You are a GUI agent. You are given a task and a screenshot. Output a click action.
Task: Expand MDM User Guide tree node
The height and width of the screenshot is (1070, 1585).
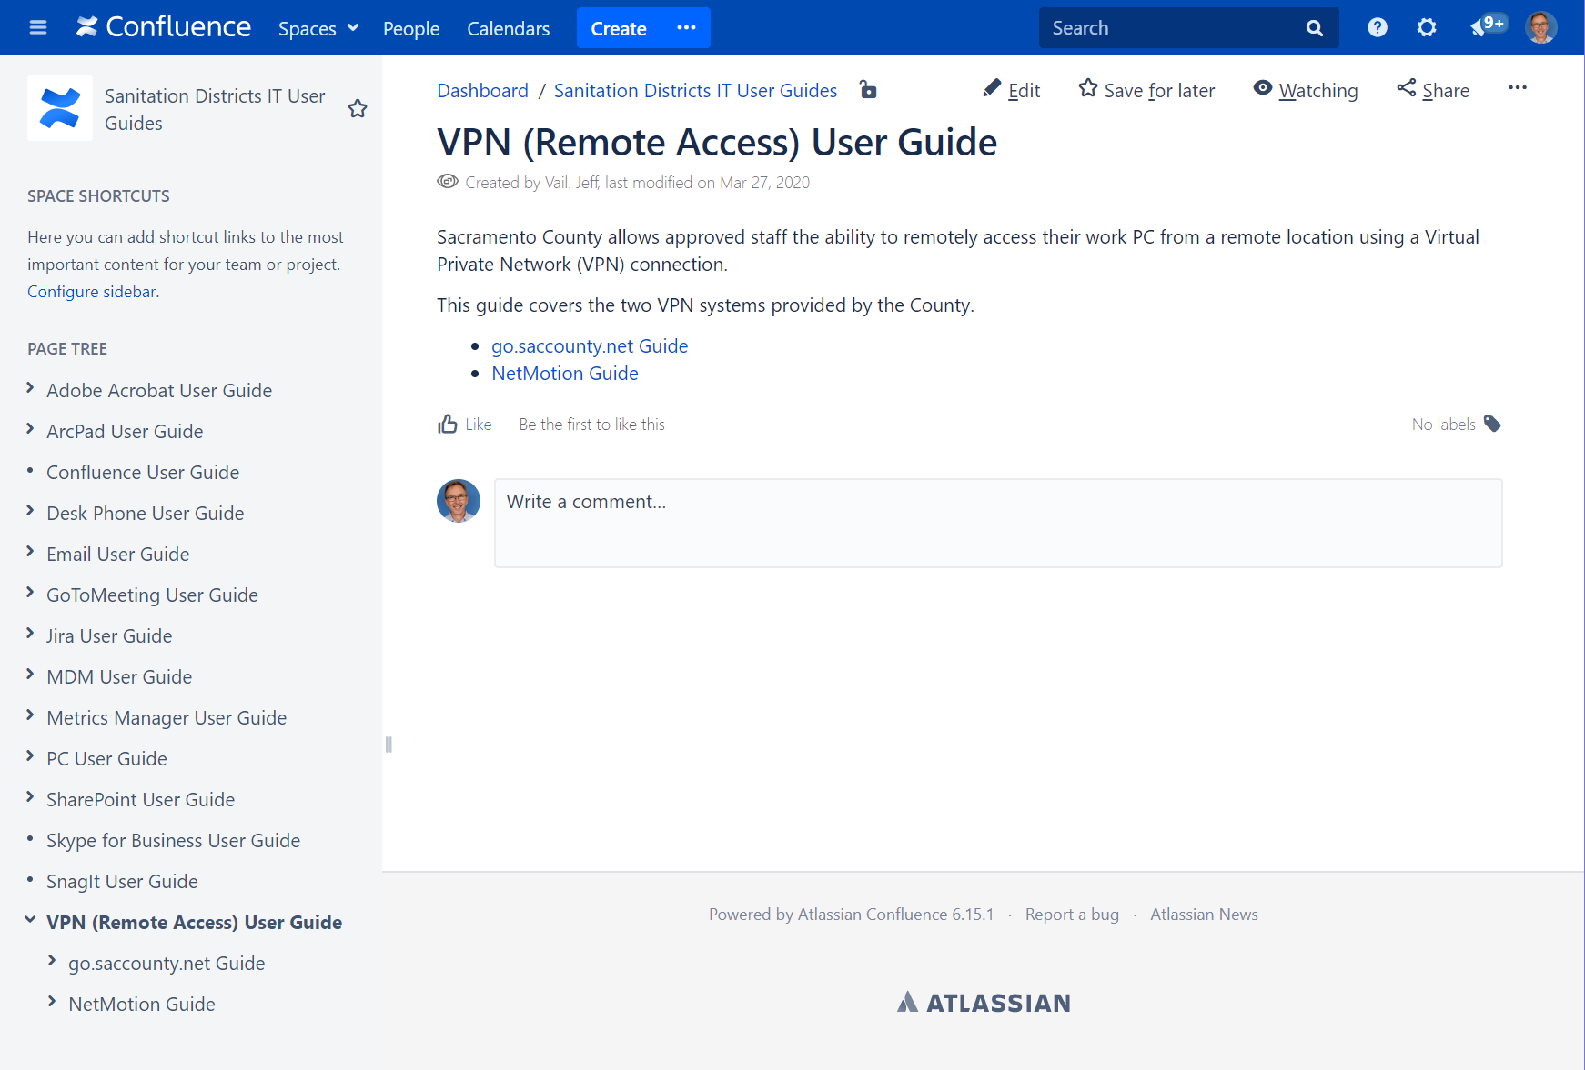(30, 675)
